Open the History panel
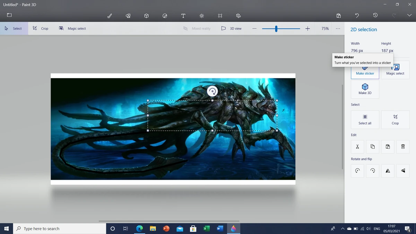Image resolution: width=416 pixels, height=234 pixels. [375, 16]
